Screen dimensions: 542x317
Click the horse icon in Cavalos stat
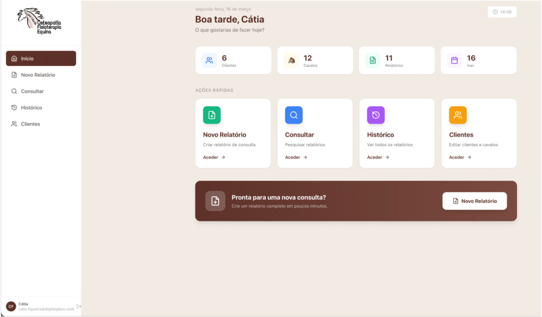(291, 60)
